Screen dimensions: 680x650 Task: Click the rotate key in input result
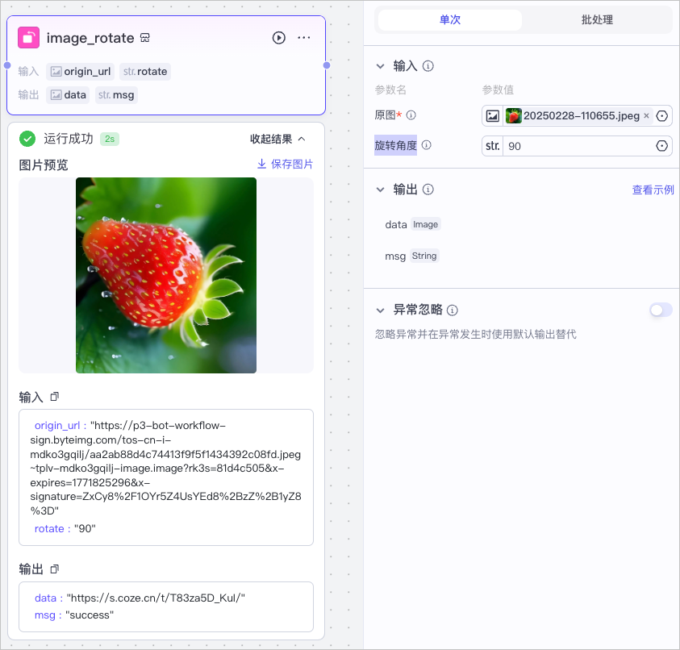49,529
